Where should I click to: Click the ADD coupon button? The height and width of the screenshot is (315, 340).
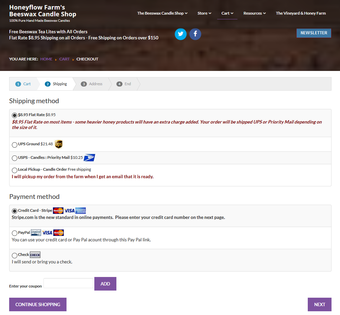[105, 284]
